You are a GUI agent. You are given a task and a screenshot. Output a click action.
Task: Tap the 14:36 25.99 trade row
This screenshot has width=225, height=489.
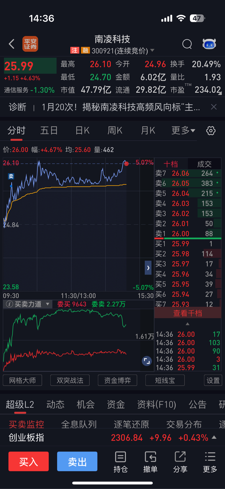click(x=188, y=367)
